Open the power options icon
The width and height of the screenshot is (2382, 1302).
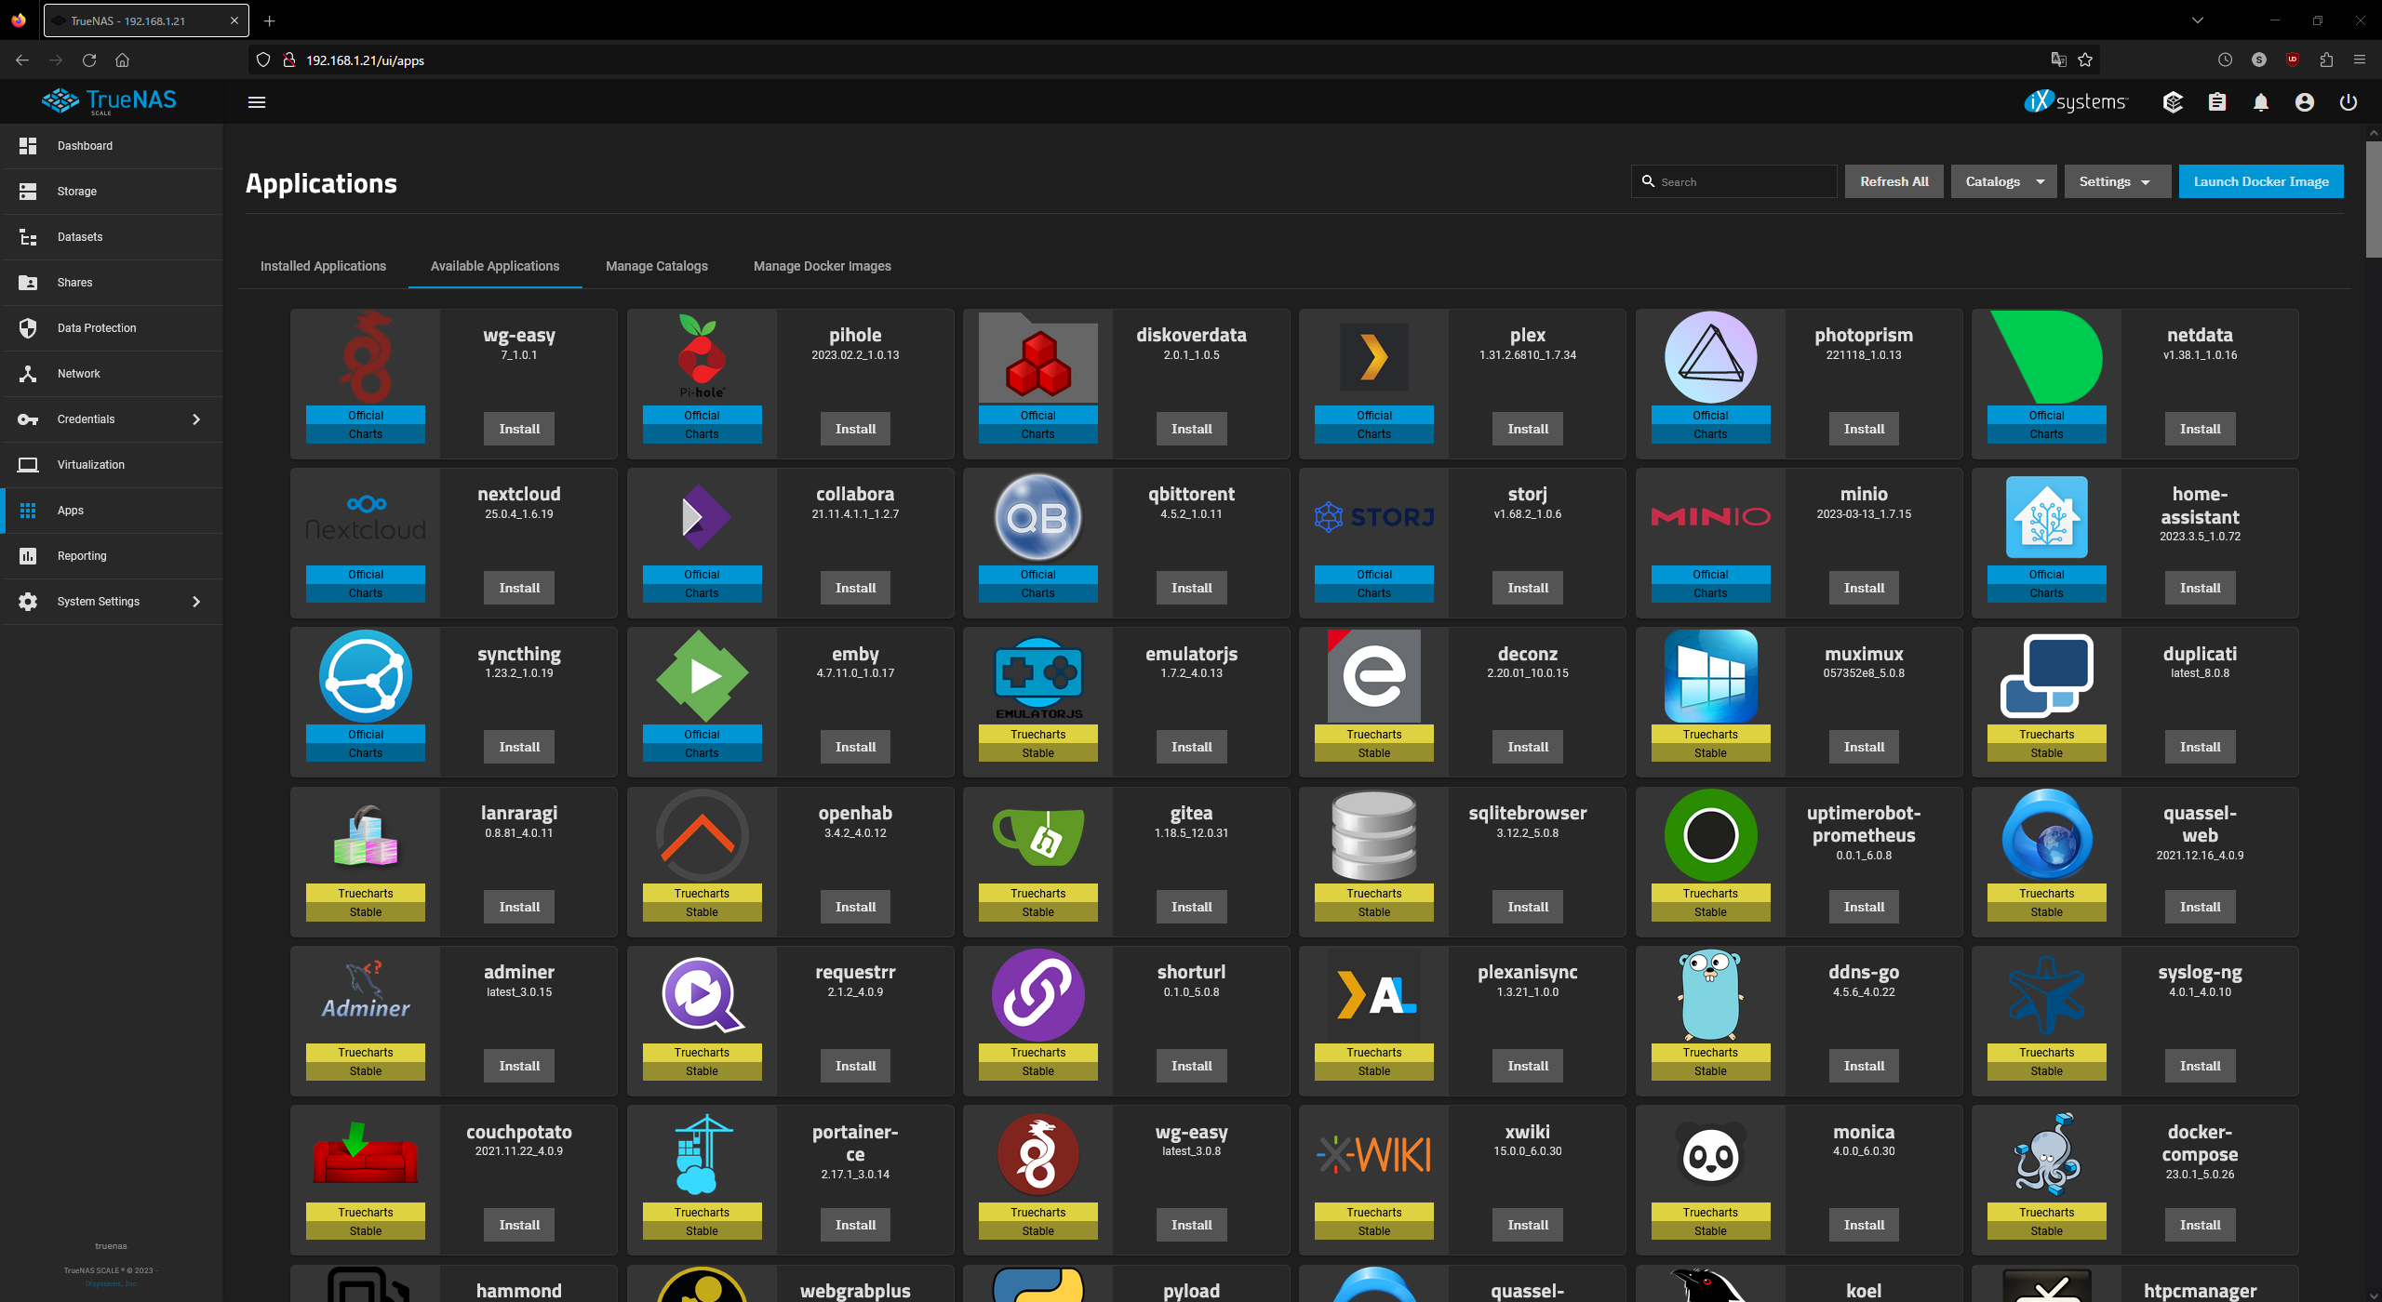pos(2349,102)
